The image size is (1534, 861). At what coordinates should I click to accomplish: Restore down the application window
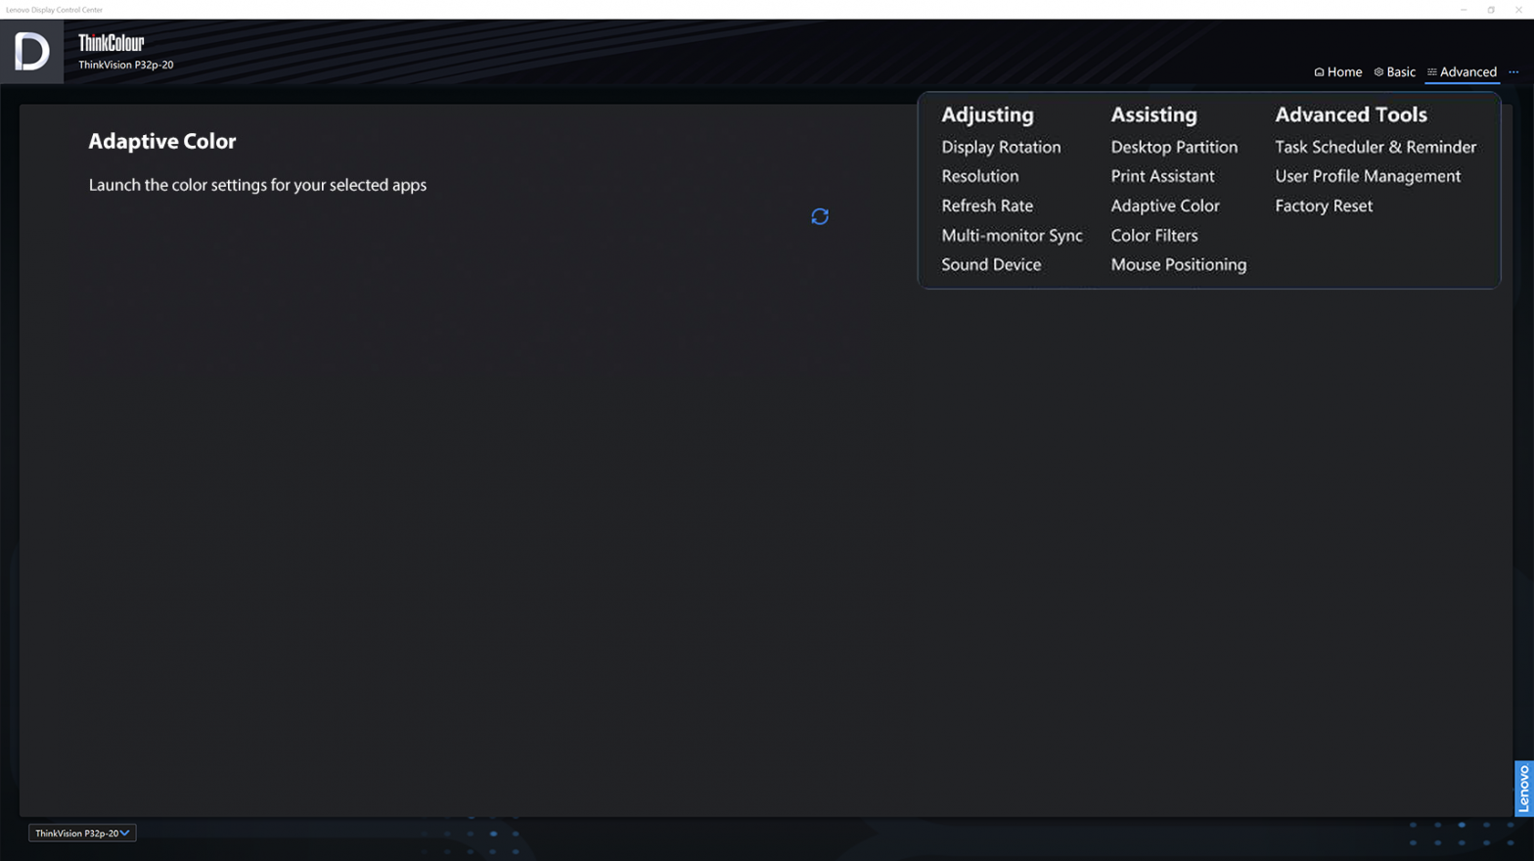(1491, 10)
